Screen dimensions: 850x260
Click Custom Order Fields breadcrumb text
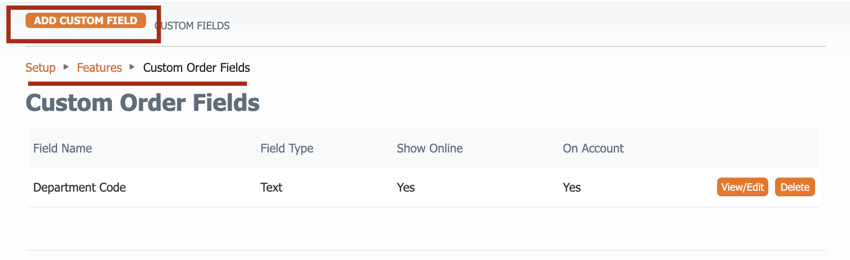tap(196, 68)
